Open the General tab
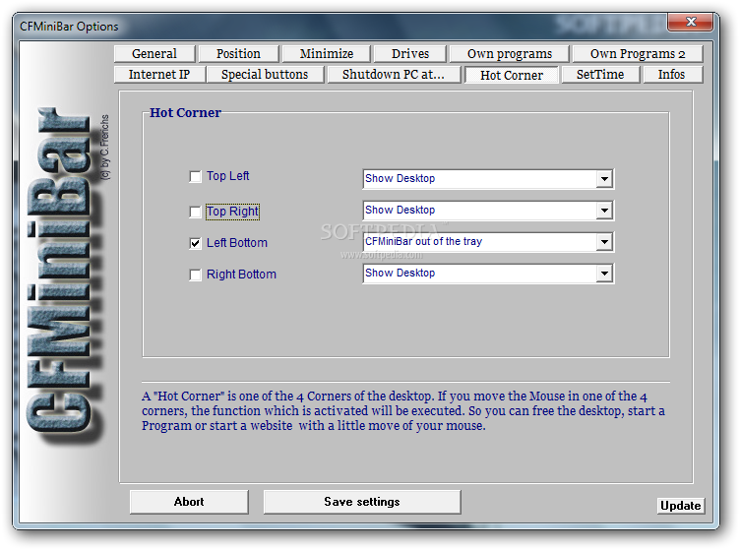This screenshot has height=550, width=740. point(154,54)
